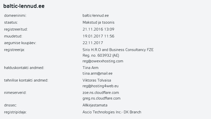Click the registreeritud date 21.11.2016 13:09
211x119 pixels.
(x=98, y=29)
